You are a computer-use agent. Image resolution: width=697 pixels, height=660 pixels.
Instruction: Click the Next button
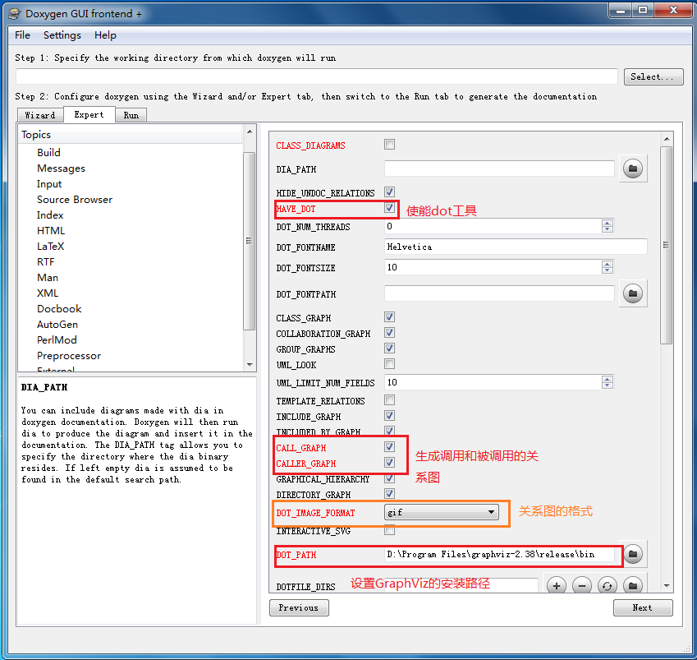(643, 607)
